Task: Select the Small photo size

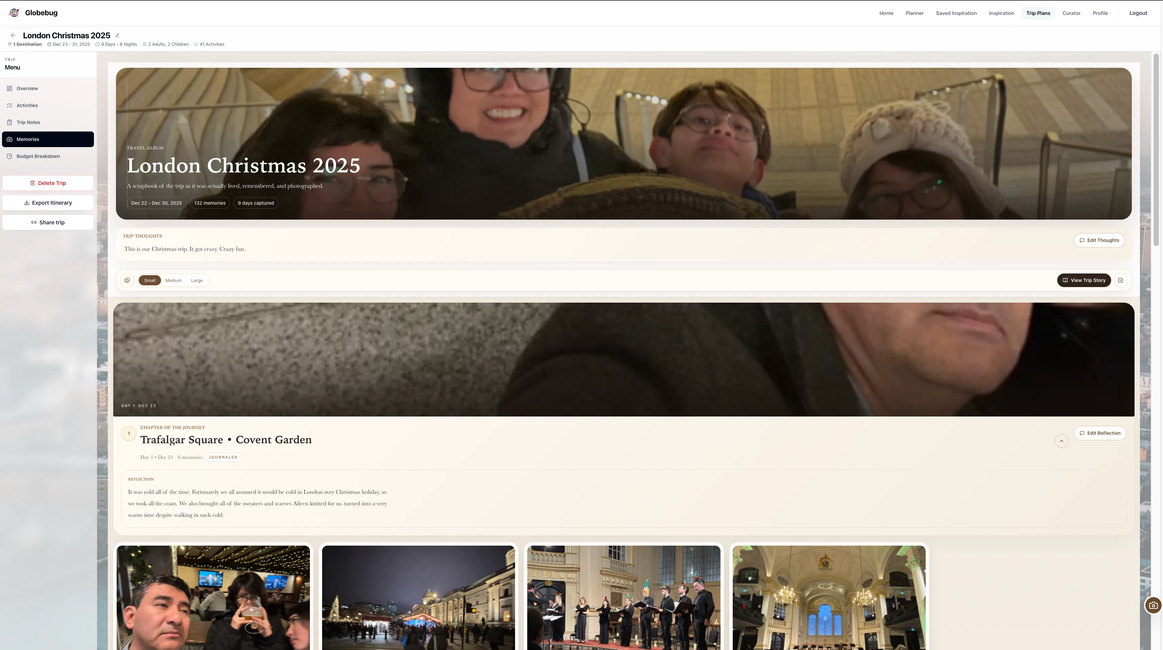Action: [150, 280]
